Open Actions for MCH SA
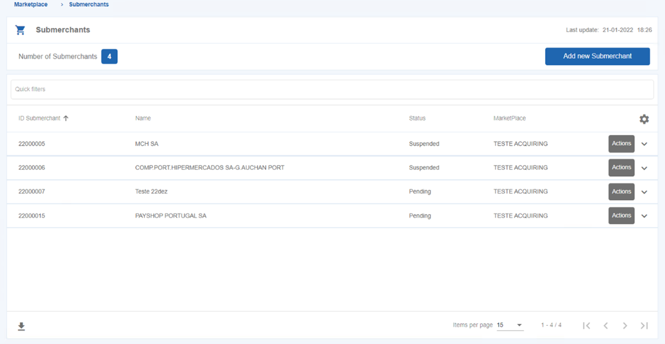 [x=621, y=144]
